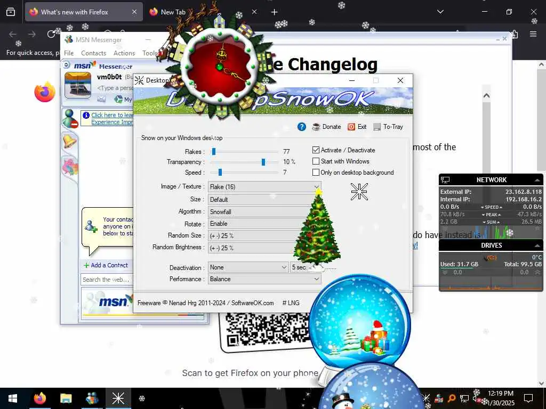Click Firefox taskbar icon
Image resolution: width=546 pixels, height=409 pixels.
[39, 398]
